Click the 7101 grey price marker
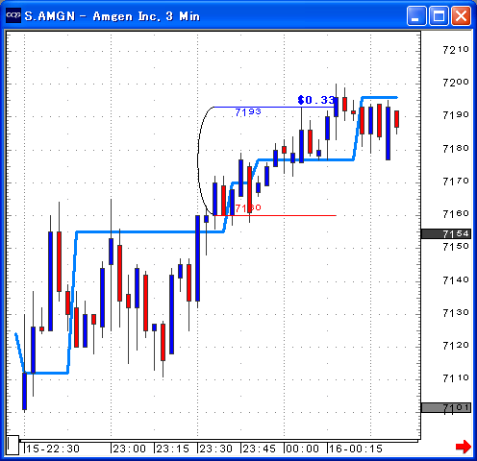The width and height of the screenshot is (477, 461). point(446,408)
